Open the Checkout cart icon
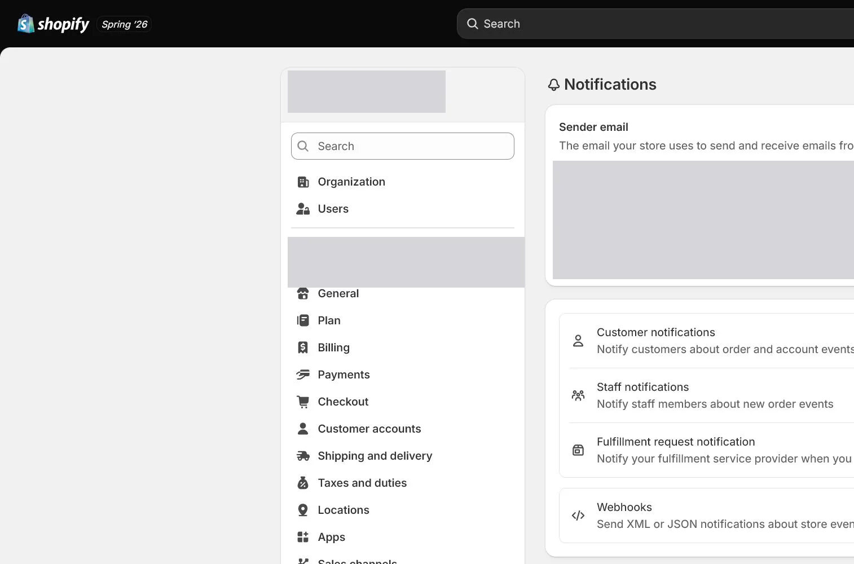The height and width of the screenshot is (564, 854). click(x=303, y=402)
